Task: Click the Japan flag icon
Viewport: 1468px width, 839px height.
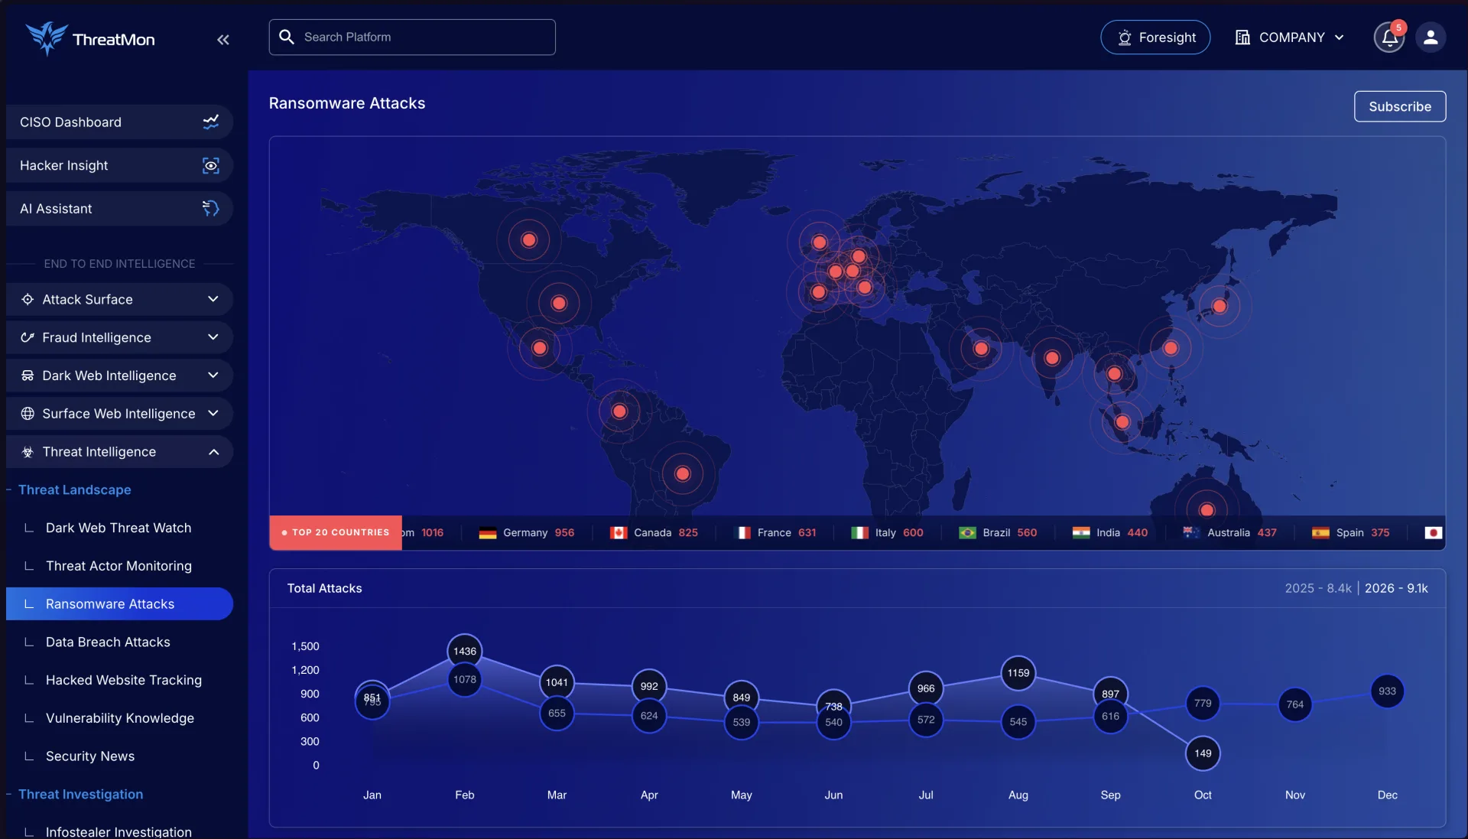Action: 1434,533
